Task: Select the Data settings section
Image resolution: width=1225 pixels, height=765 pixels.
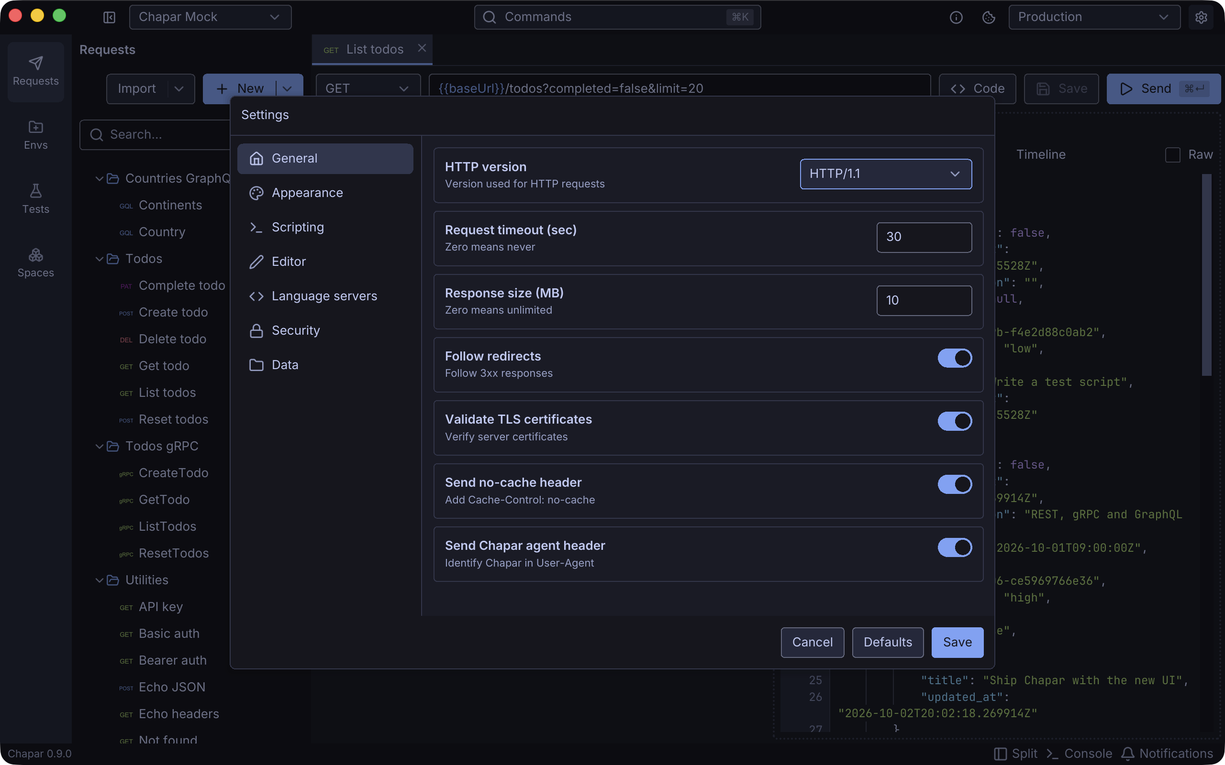Action: (x=325, y=365)
